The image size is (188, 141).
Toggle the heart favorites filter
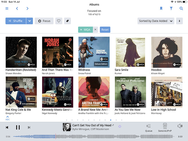(59, 21)
